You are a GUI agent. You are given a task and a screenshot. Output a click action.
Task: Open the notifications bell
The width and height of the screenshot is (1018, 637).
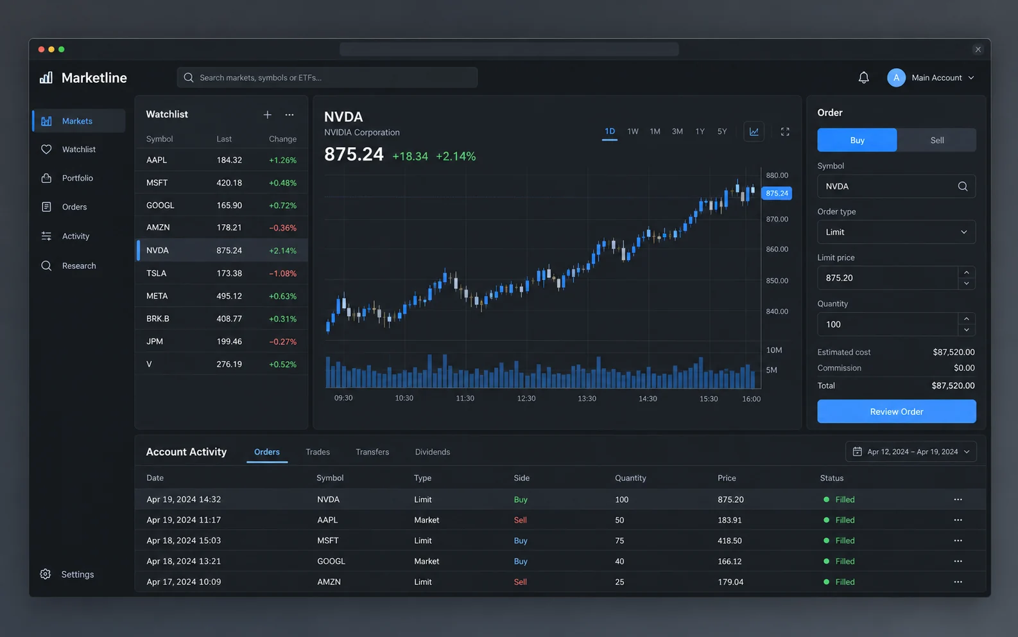tap(863, 78)
